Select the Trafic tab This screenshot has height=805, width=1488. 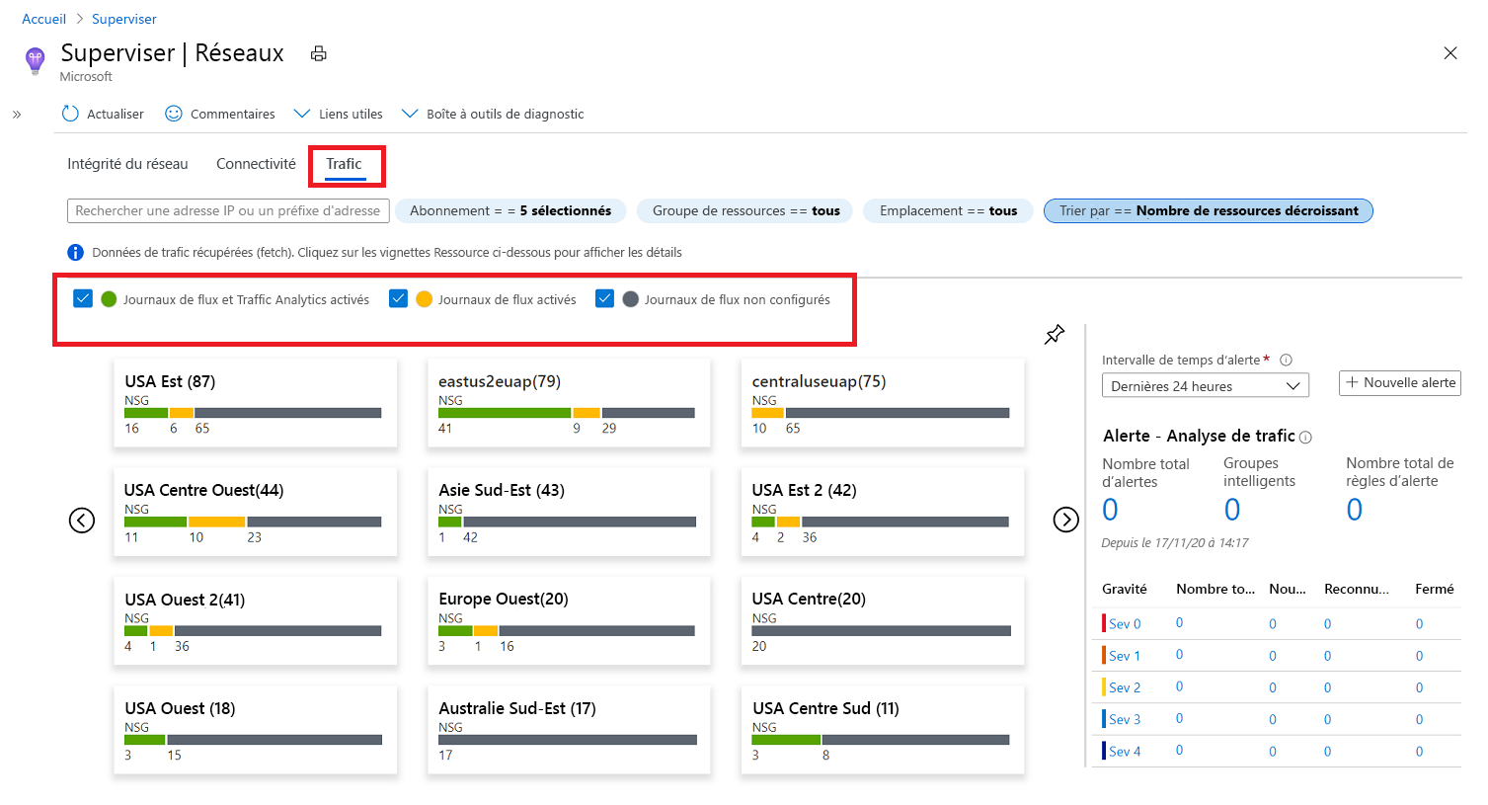tap(345, 164)
